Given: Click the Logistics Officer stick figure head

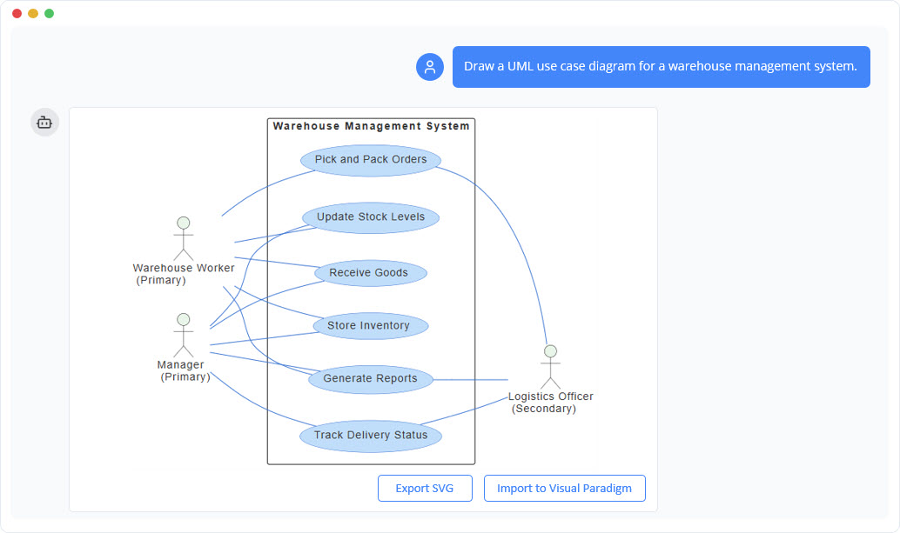Looking at the screenshot, I should point(550,350).
